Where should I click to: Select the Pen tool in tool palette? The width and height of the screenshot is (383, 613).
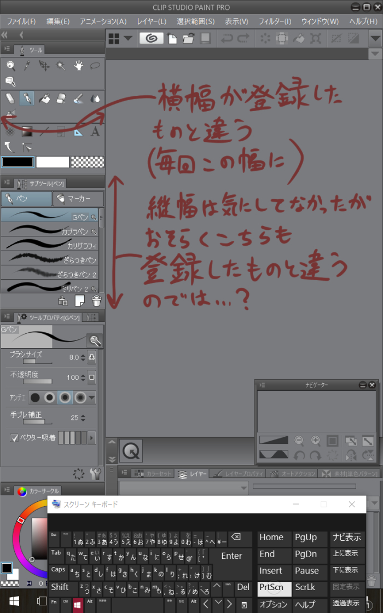point(27,98)
